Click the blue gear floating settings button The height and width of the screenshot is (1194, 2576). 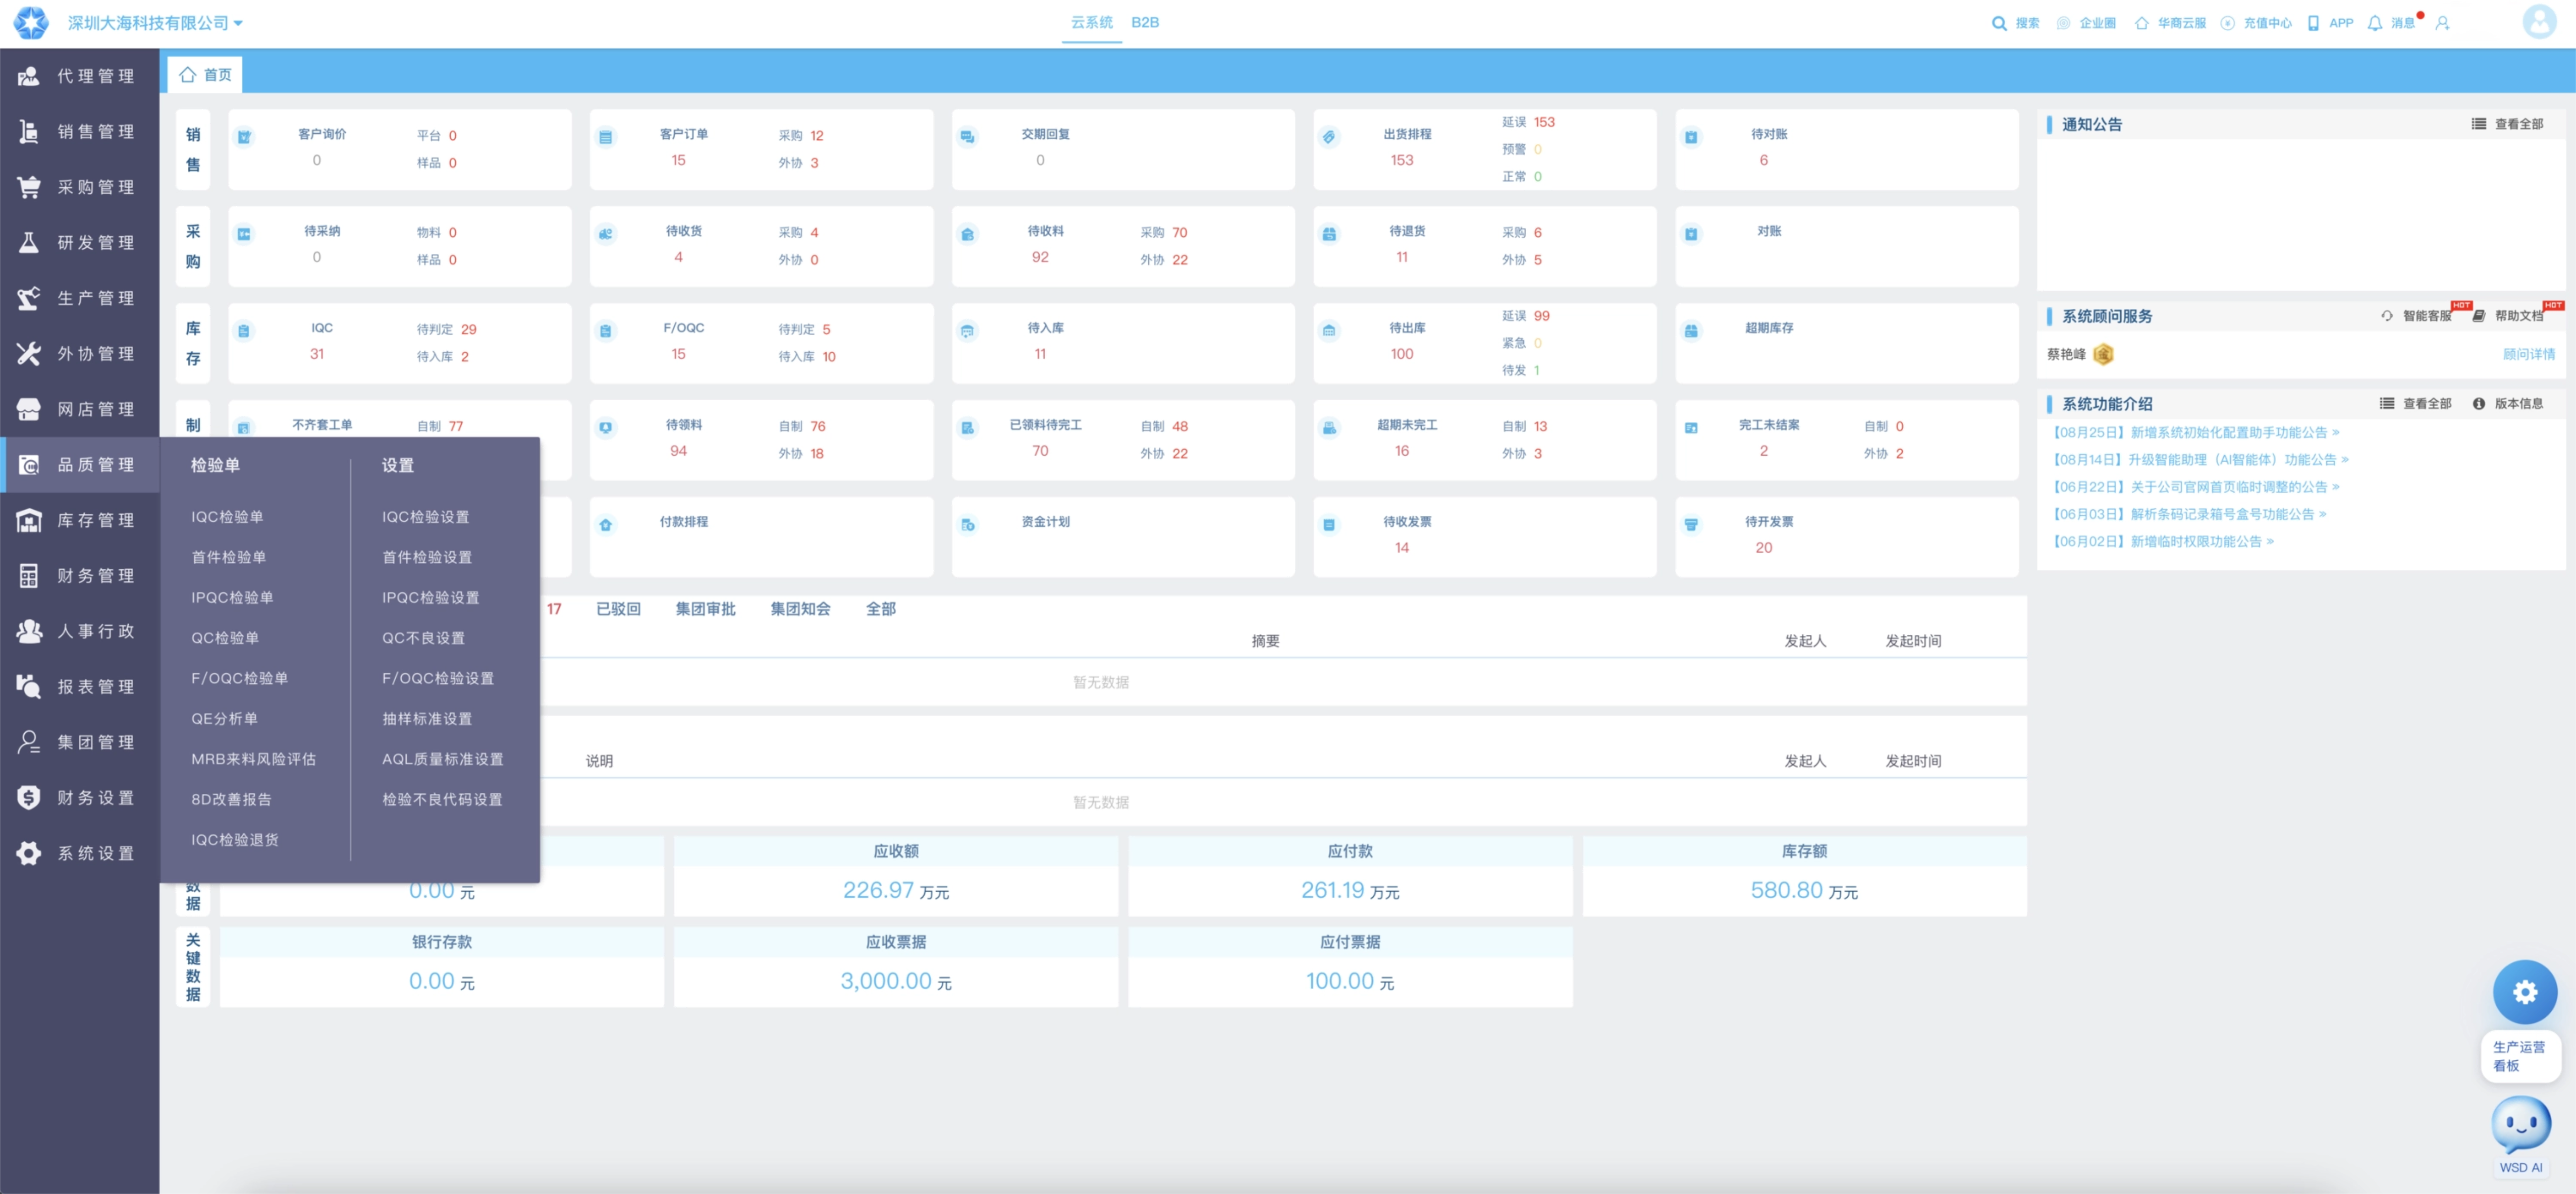click(x=2524, y=992)
